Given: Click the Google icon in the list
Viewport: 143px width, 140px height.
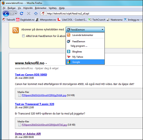Looking at the screenshot, I should click(68, 62).
